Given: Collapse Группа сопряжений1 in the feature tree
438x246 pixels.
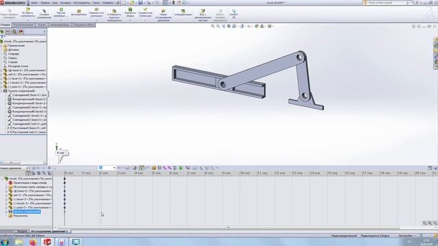Looking at the screenshot, I should click(x=1, y=91).
